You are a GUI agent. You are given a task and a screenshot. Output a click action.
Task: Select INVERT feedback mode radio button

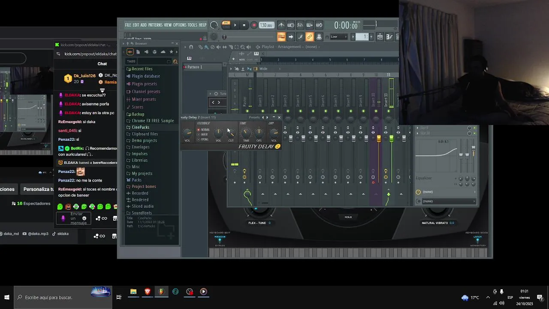coord(199,134)
